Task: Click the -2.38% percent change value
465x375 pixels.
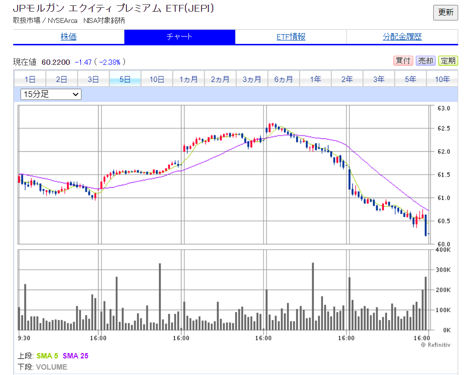Action: tap(110, 62)
